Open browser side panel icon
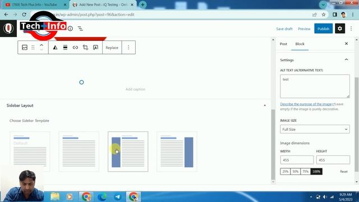Viewport: 359px width, 202px height. coord(335,15)
